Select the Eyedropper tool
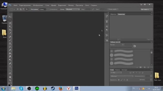This screenshot has height=91, width=163. coord(10,33)
